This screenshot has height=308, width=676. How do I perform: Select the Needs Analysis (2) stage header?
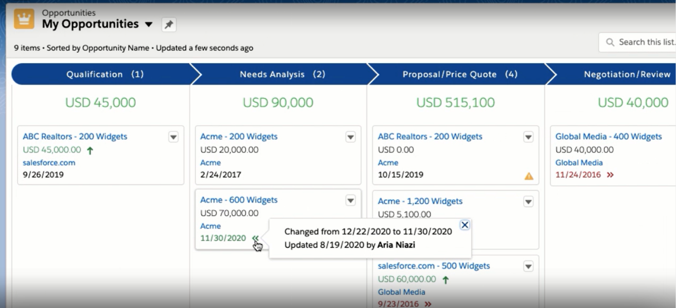[x=283, y=74]
